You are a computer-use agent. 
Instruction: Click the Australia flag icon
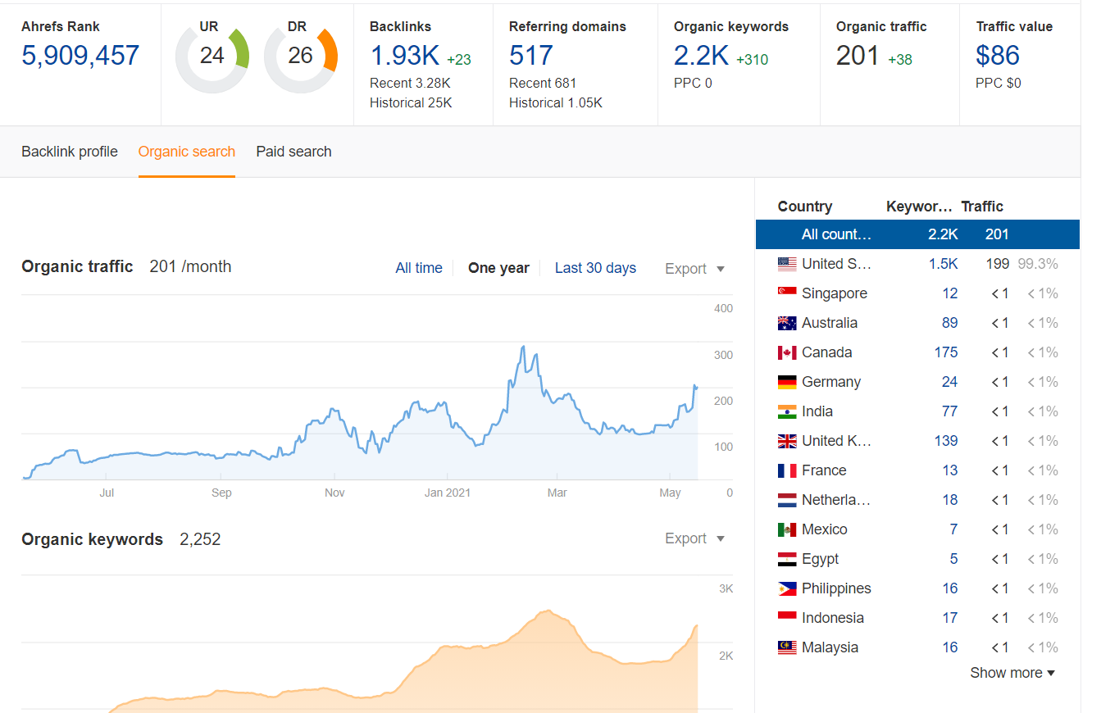click(786, 323)
